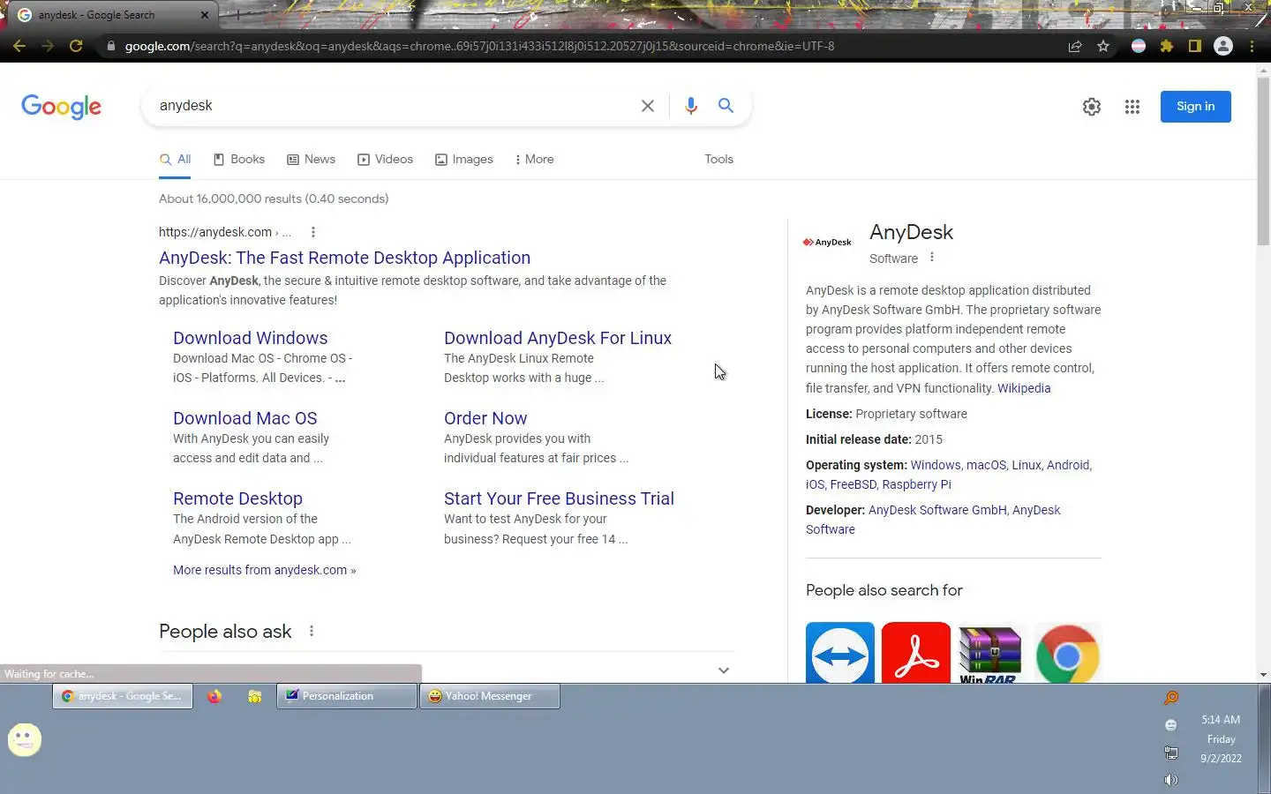The image size is (1271, 794).
Task: Click the smiley start button on taskbar
Action: 25,739
